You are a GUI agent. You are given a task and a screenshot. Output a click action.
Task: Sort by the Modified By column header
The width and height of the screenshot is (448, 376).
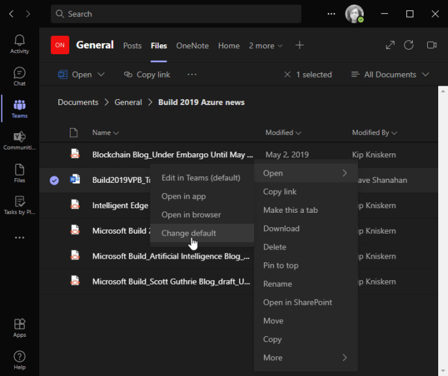tap(374, 133)
